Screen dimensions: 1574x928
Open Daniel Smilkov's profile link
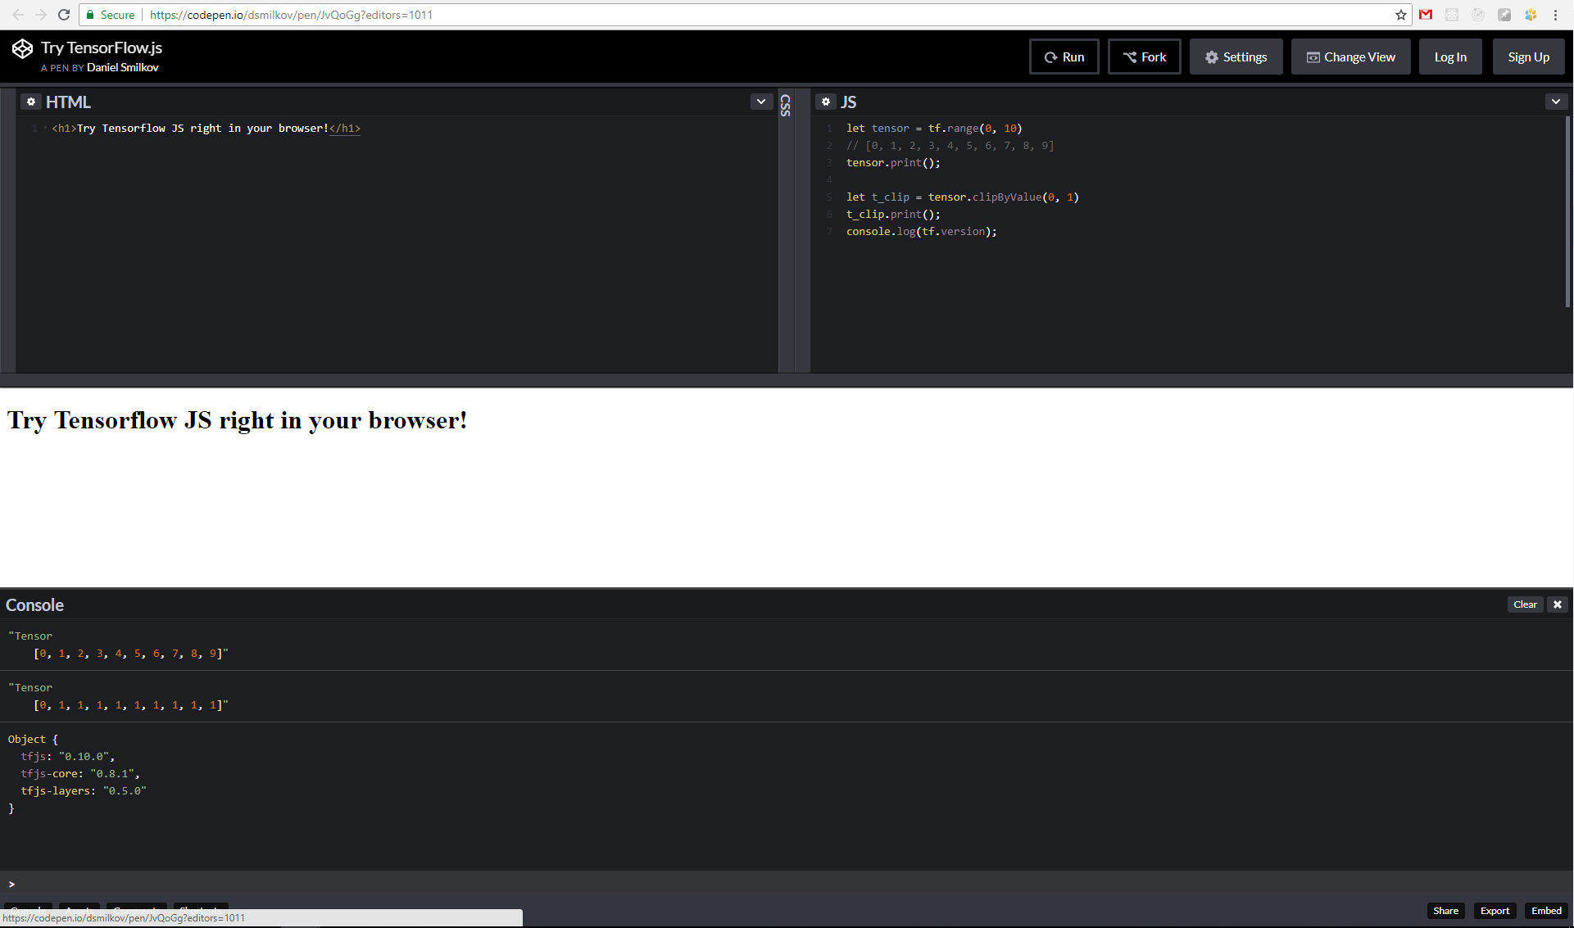tap(123, 68)
